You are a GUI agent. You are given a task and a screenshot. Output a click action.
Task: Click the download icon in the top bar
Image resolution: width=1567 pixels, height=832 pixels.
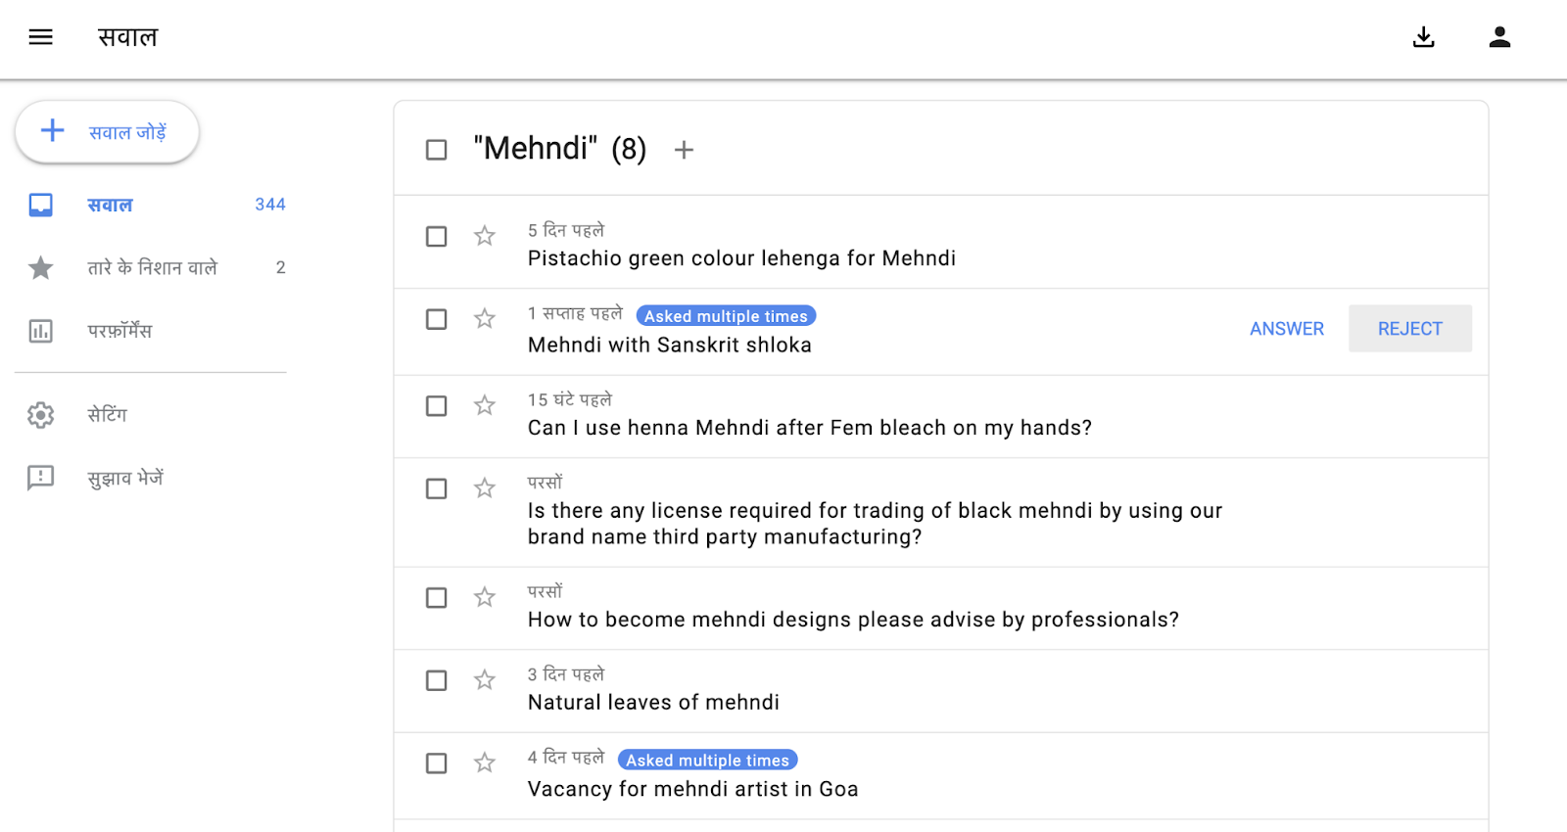(1423, 37)
